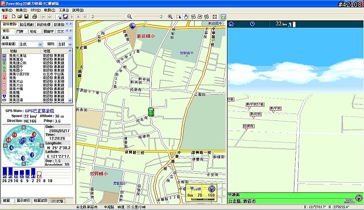Image resolution: width=364 pixels, height=210 pixels.
Task: Click the fit full extent icon
Action: pos(215,16)
